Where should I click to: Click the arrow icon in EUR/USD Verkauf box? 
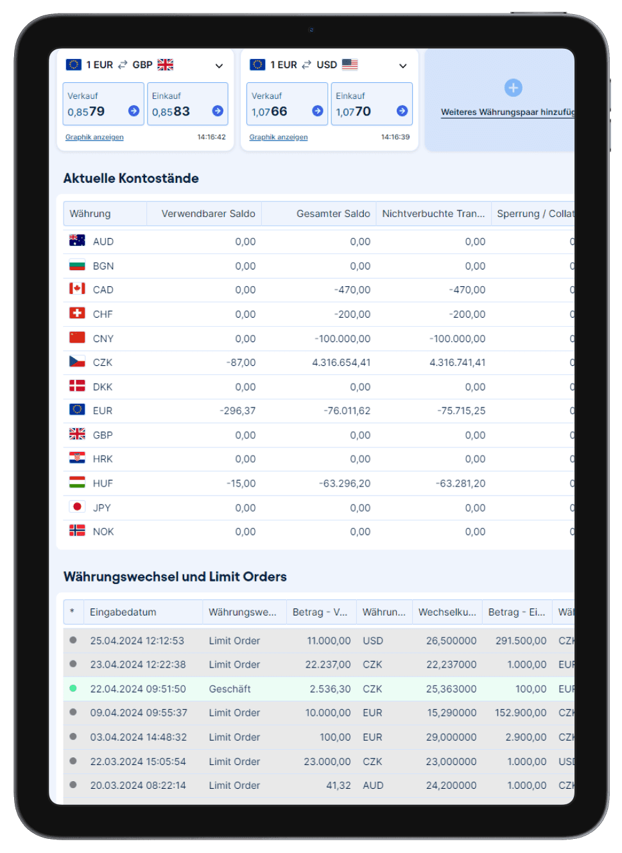[x=317, y=111]
